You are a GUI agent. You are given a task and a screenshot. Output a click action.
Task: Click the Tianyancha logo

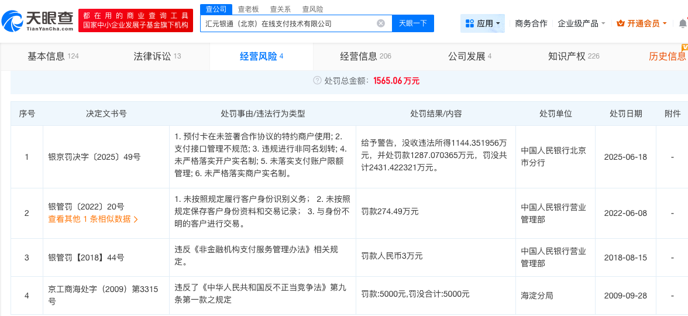coord(37,21)
